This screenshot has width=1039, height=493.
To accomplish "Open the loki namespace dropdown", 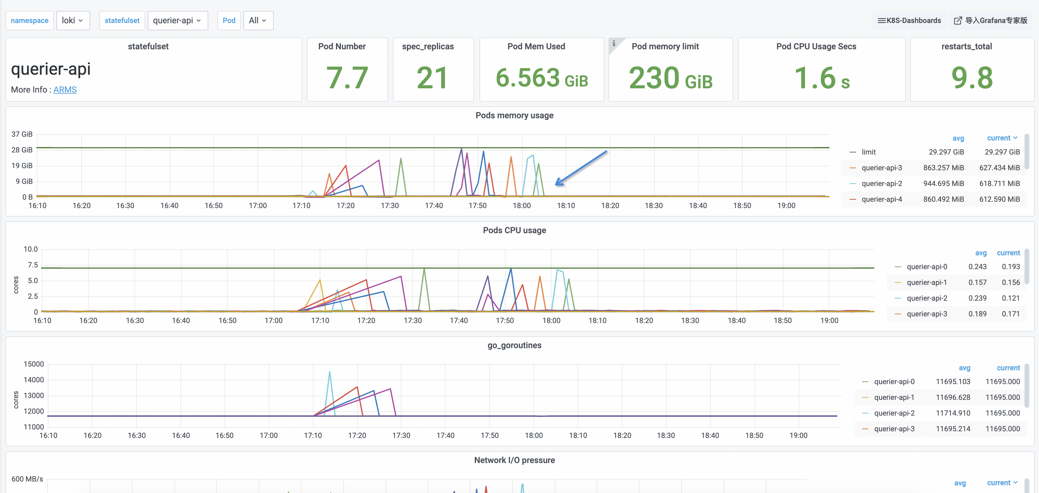I will (73, 21).
